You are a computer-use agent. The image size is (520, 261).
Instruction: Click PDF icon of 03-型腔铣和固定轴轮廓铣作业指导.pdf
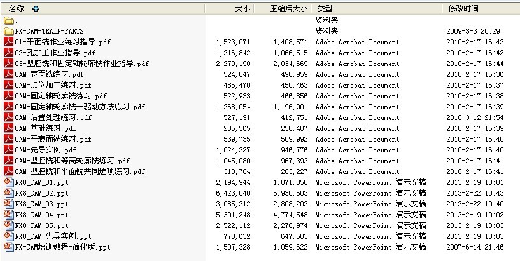point(9,64)
